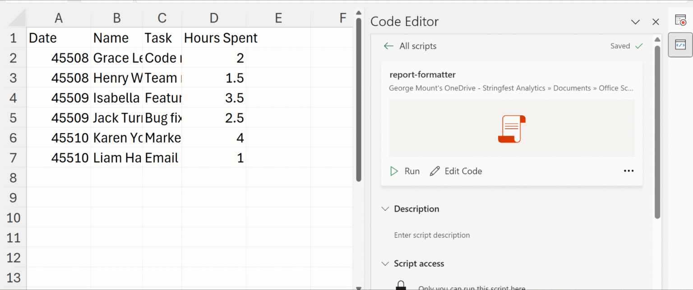Image resolution: width=693 pixels, height=290 pixels.
Task: Click the select-all corner triangle
Action: tap(17, 18)
